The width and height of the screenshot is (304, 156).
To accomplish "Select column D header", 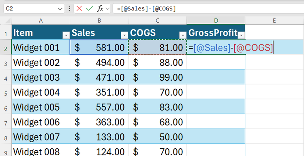I will 216,21.
